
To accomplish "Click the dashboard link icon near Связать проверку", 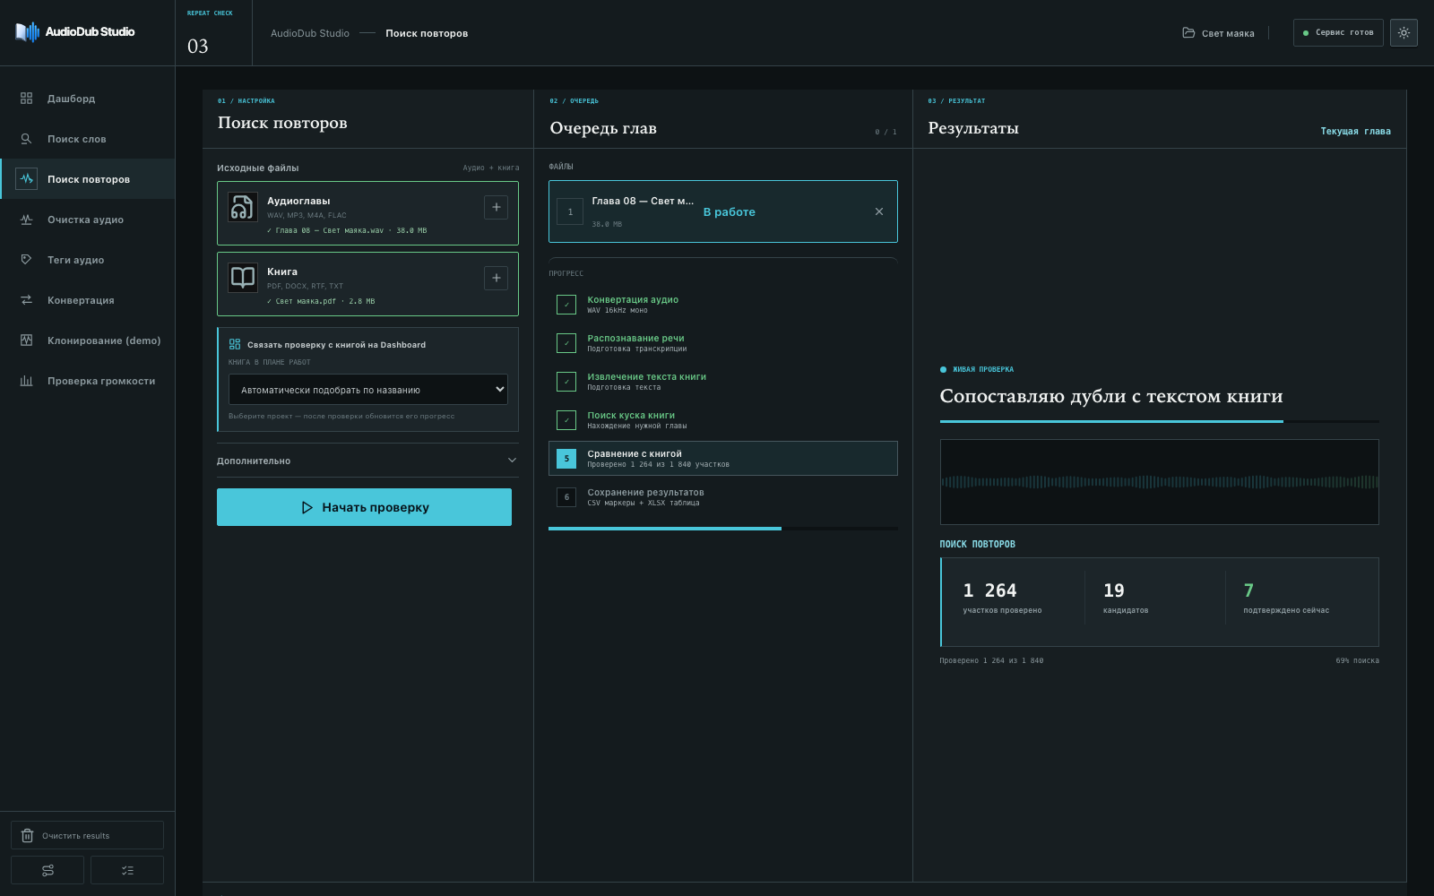I will pyautogui.click(x=235, y=344).
